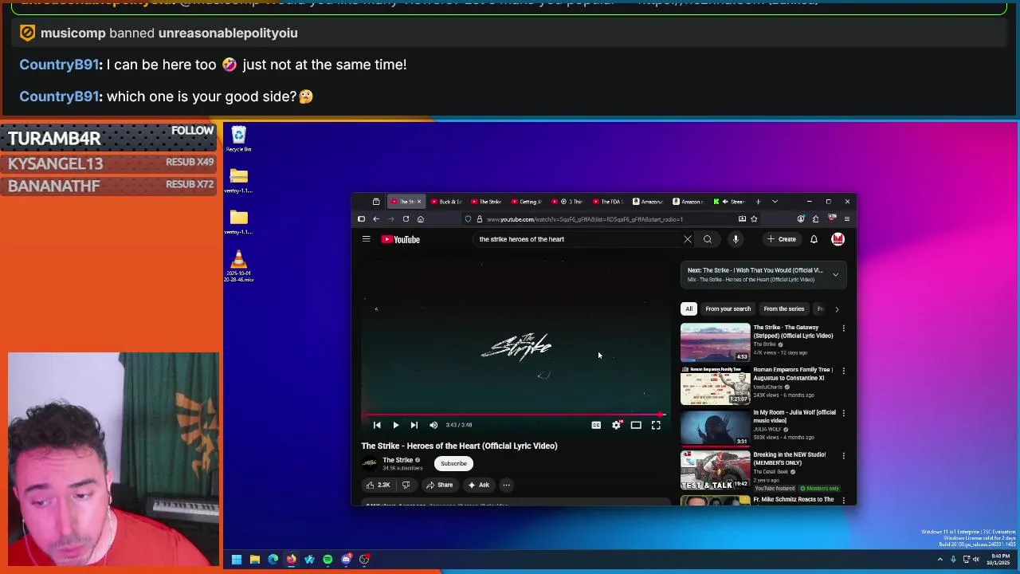Switch to the 'Buck &' browser tab
Viewport: 1020px width, 574px height.
(x=447, y=202)
